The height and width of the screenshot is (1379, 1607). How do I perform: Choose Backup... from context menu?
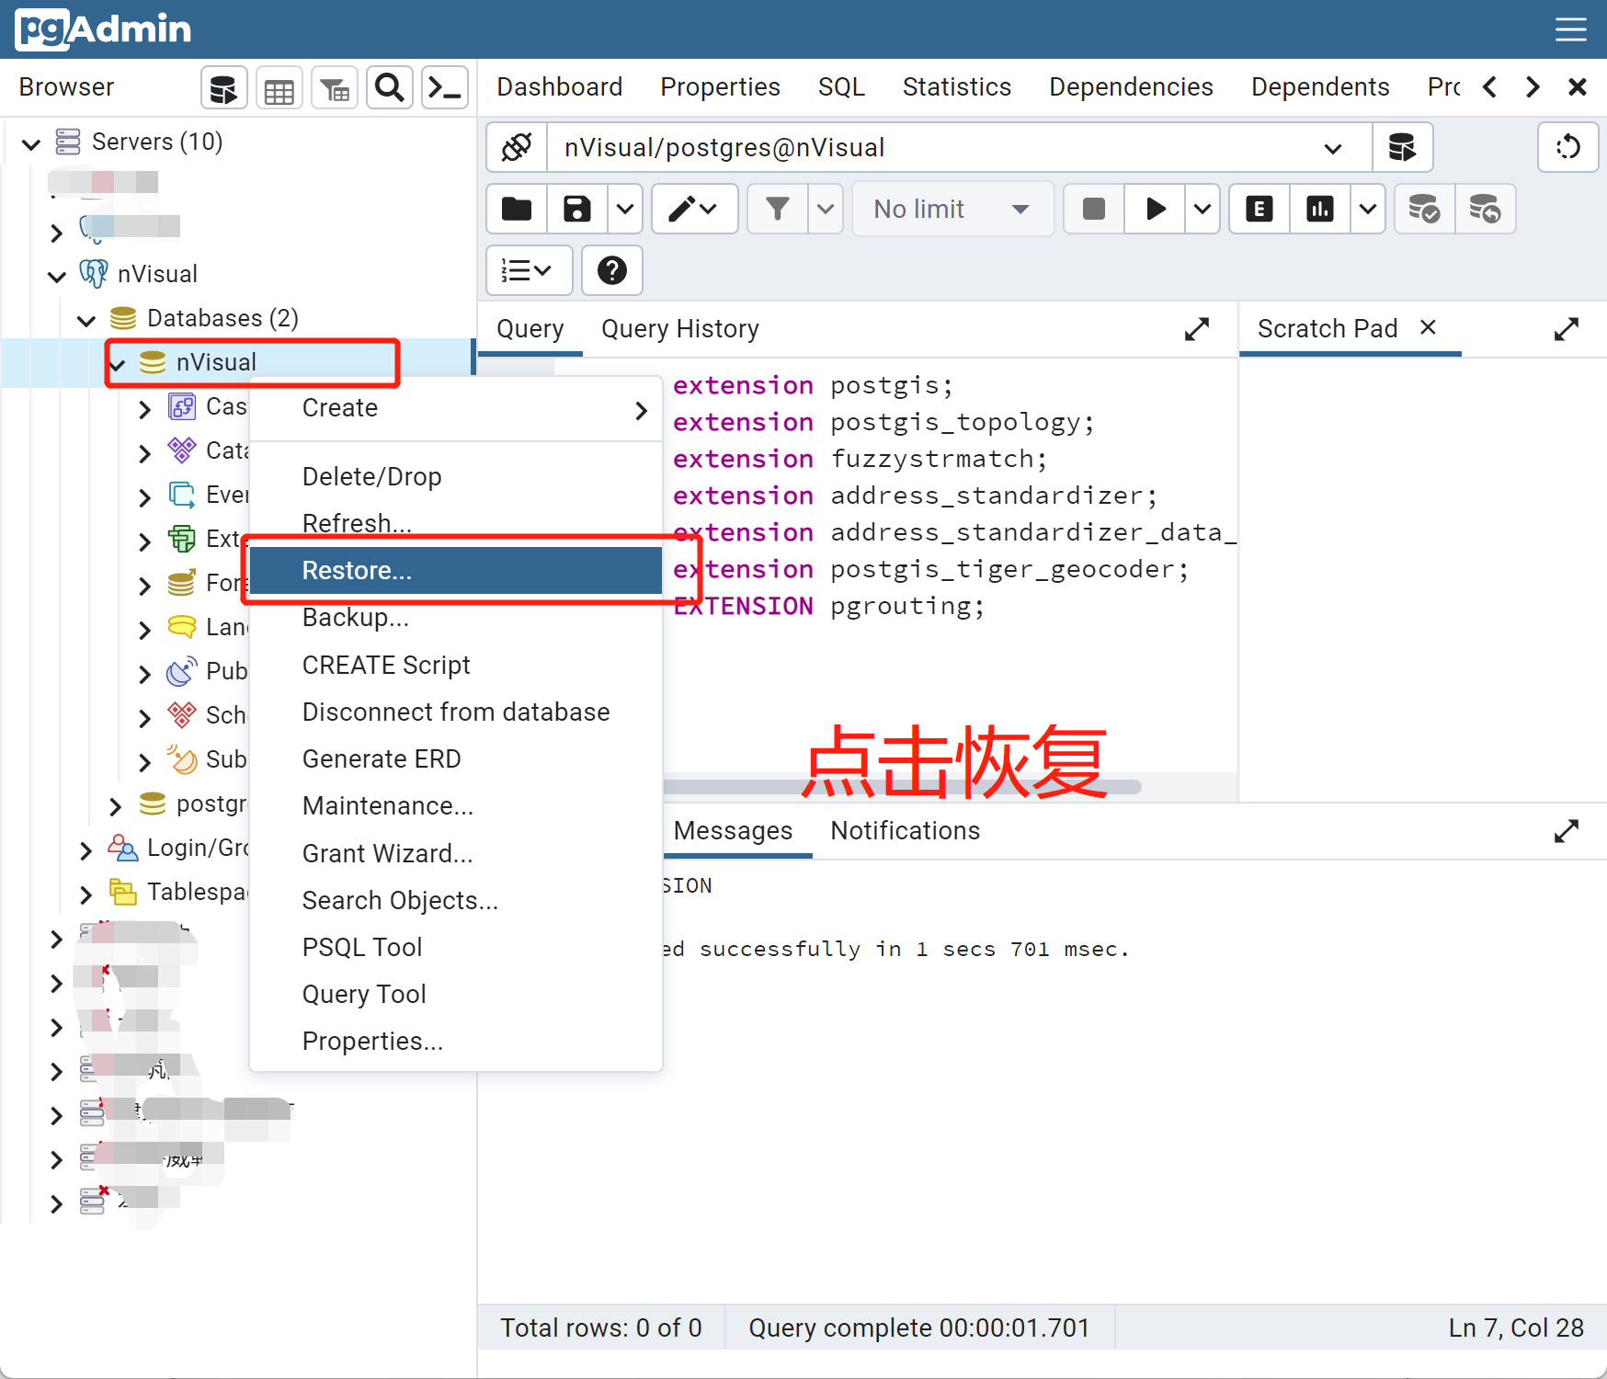click(x=456, y=618)
